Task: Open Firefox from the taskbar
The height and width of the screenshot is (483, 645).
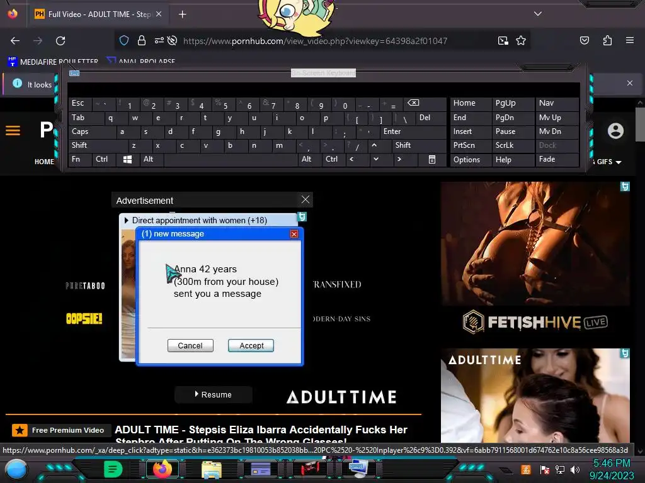Action: [162, 469]
